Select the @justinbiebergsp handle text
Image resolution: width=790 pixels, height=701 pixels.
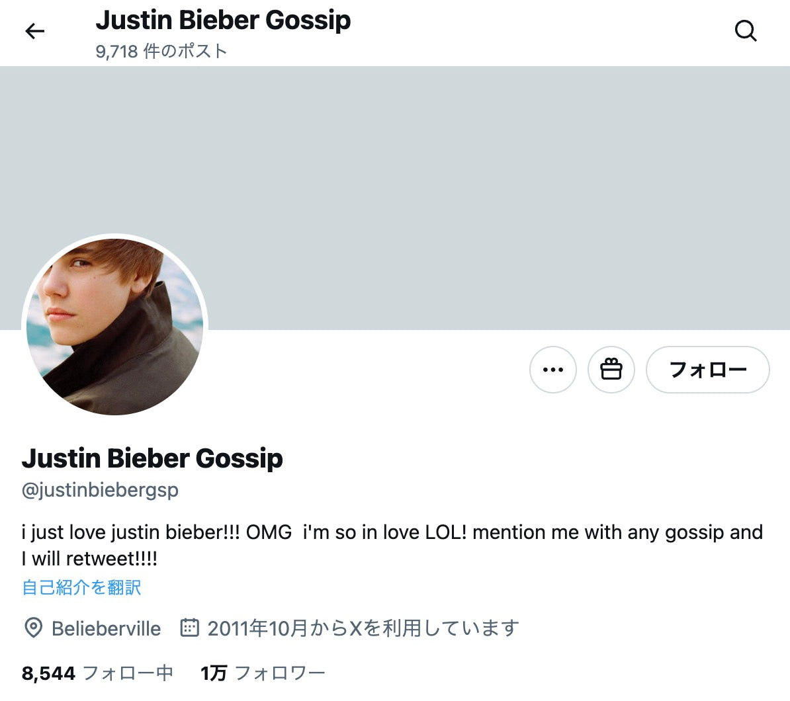click(x=100, y=490)
